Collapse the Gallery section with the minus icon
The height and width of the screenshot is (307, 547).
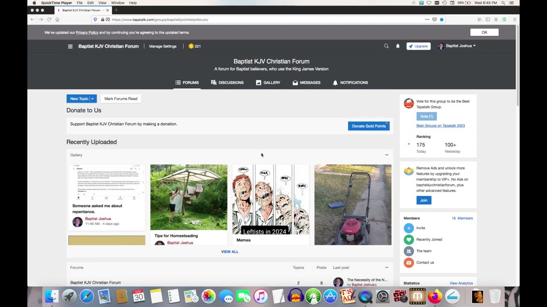coord(387,155)
